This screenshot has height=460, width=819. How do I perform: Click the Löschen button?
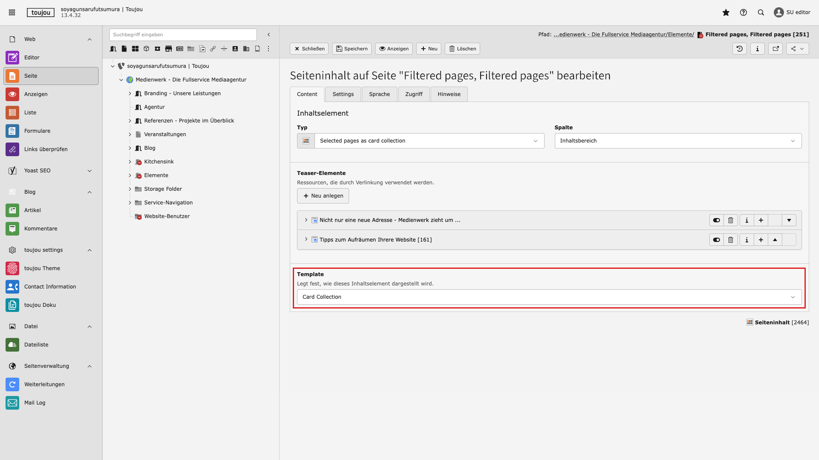pos(462,49)
